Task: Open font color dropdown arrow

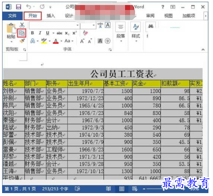Action: 61,41
